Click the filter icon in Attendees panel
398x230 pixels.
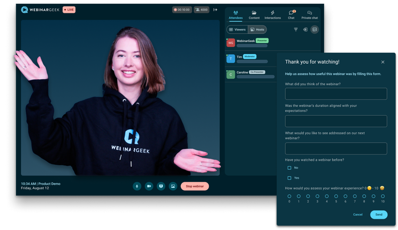(x=296, y=29)
